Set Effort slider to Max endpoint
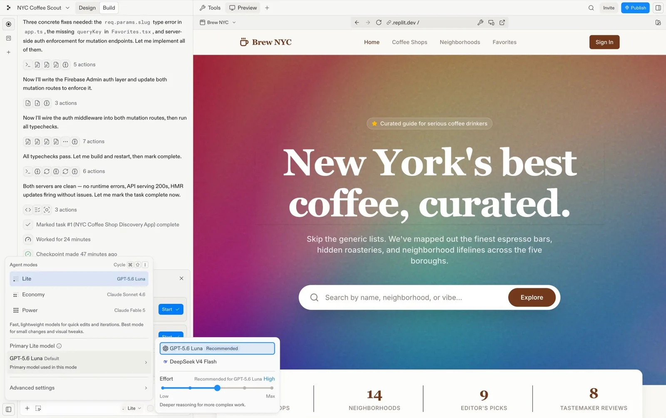Viewport: 666px width, 418px height. (272, 388)
